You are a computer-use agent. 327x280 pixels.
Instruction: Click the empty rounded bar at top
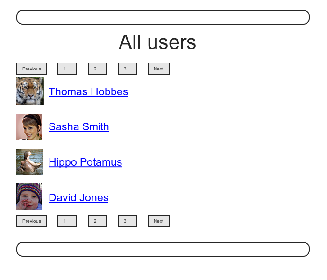(163, 17)
